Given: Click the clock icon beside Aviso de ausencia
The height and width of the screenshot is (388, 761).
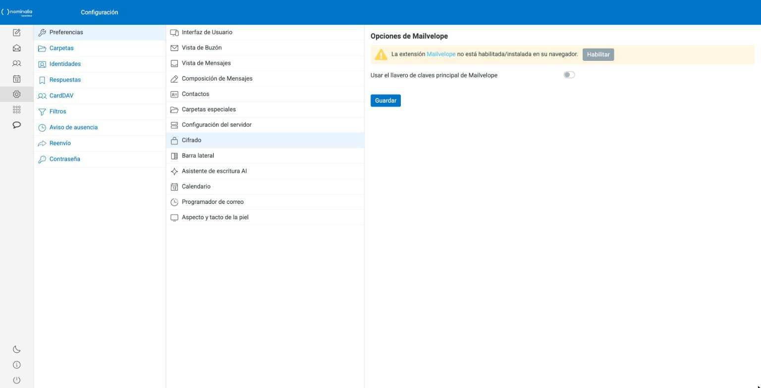Looking at the screenshot, I should pyautogui.click(x=42, y=128).
